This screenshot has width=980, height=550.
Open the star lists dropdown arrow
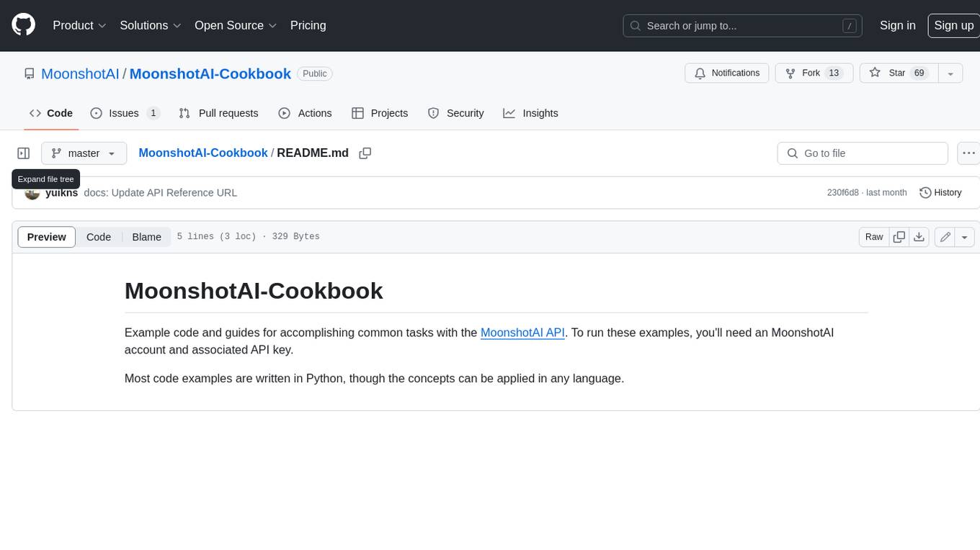coord(950,73)
